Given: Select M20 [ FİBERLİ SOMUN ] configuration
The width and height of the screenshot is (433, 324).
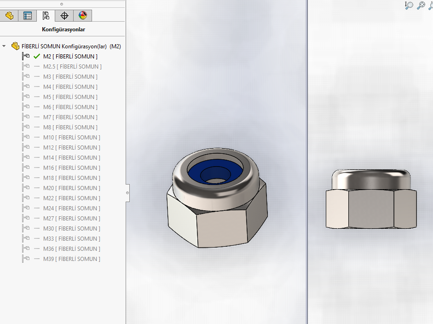Looking at the screenshot, I should pos(71,188).
